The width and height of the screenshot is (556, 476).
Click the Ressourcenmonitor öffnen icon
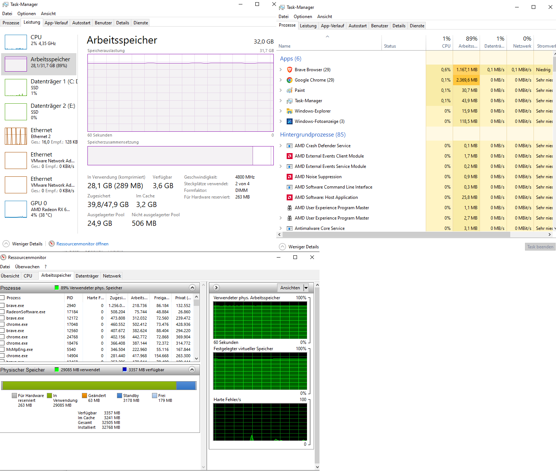(52, 244)
